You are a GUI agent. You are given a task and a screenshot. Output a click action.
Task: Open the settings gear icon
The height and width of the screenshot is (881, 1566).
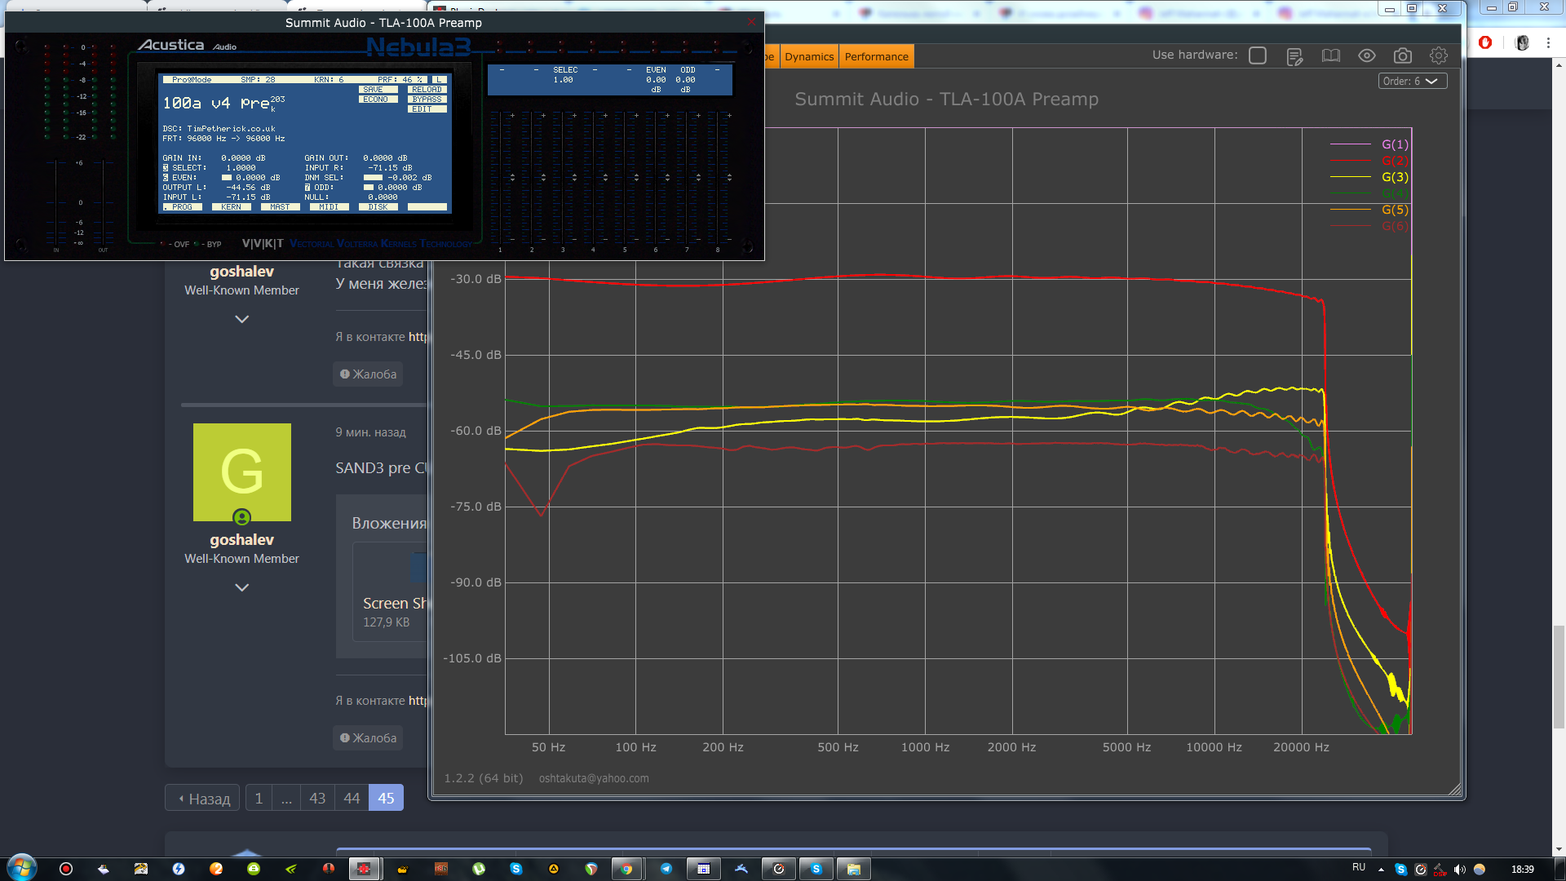pos(1438,55)
